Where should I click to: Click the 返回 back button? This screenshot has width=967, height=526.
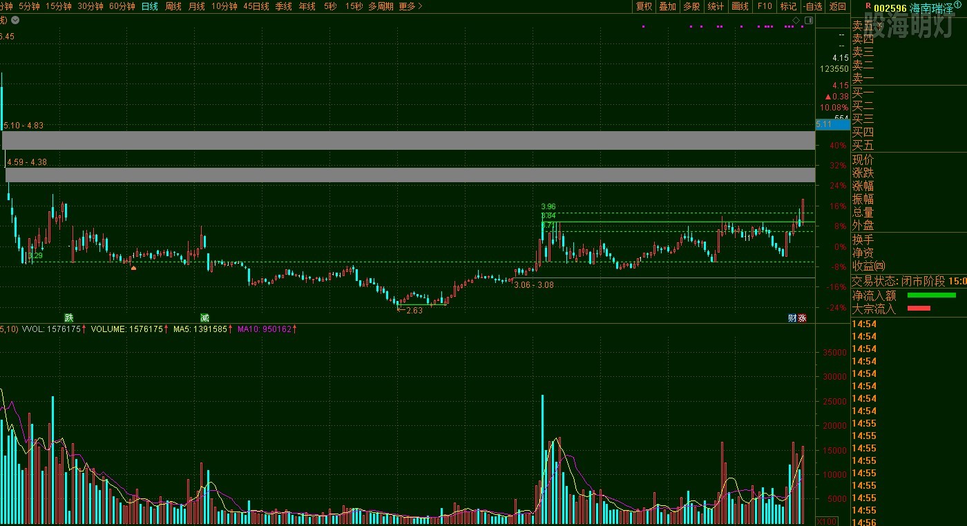point(837,6)
